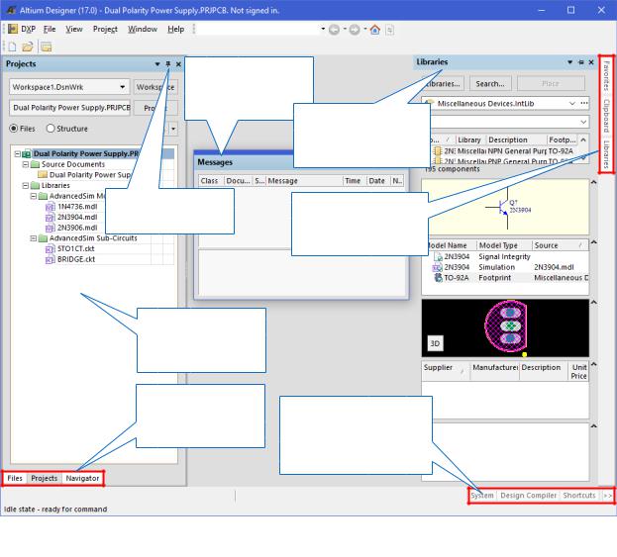Click the Design Compiler panel button
Image resolution: width=617 pixels, height=557 pixels.
pos(529,496)
